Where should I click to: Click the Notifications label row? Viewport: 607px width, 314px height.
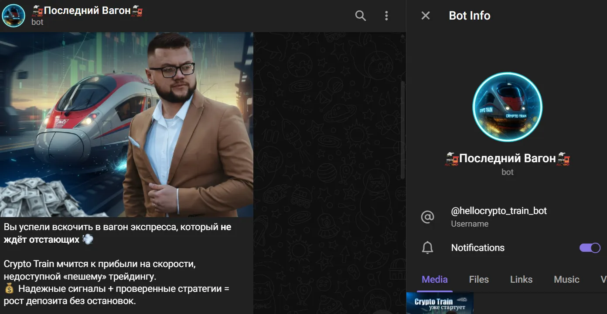[507, 248]
